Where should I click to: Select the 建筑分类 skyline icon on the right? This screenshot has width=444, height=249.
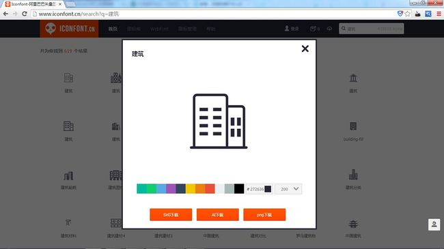[x=353, y=175]
